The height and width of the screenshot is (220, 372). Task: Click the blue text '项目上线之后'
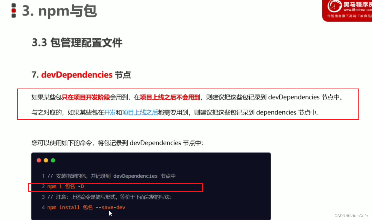(140, 112)
